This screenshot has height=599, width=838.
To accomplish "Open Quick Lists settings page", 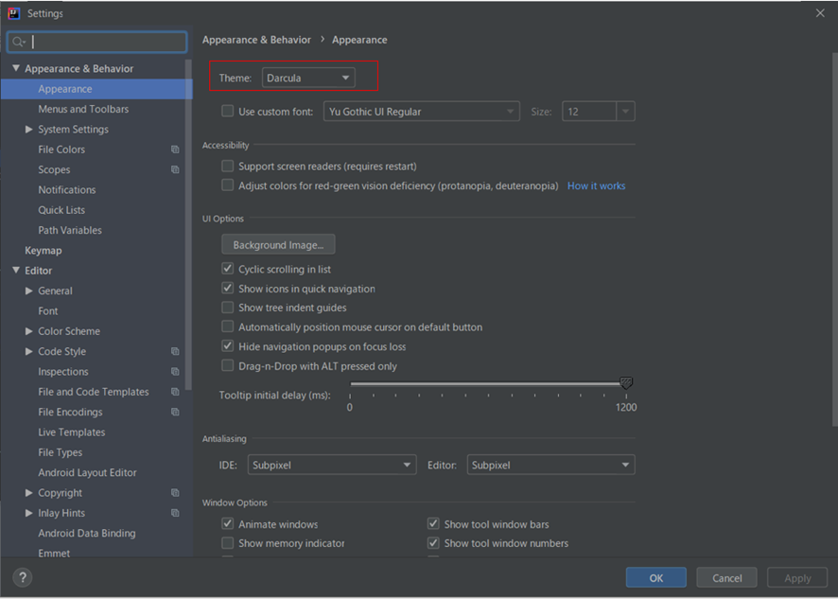I will coord(61,210).
